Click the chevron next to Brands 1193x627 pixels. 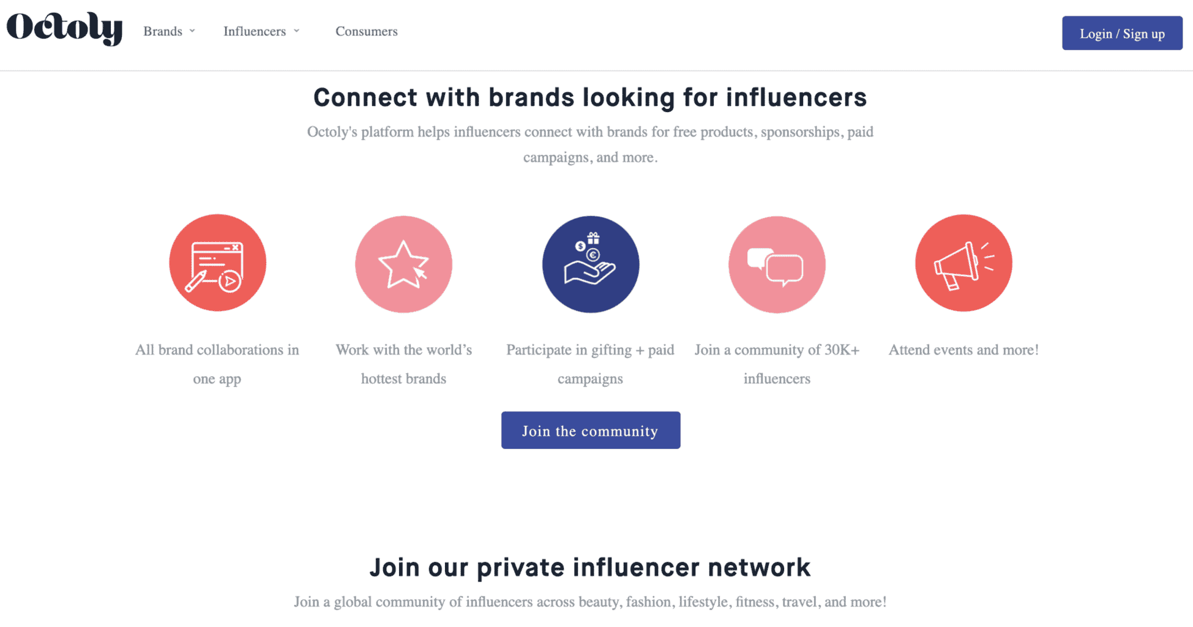(x=193, y=31)
